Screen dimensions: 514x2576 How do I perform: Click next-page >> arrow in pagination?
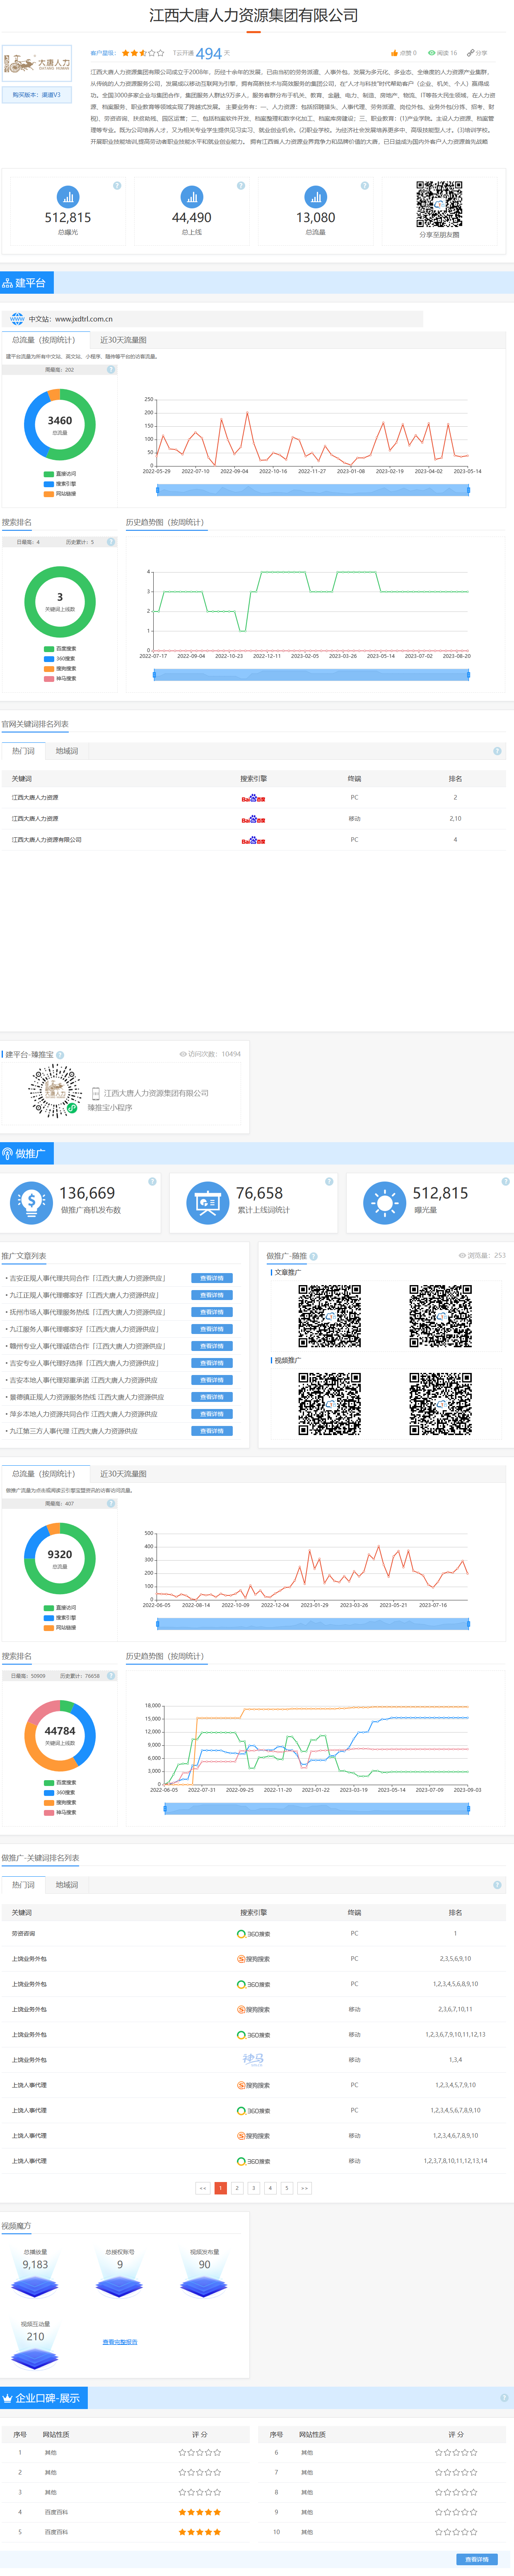[x=305, y=2188]
